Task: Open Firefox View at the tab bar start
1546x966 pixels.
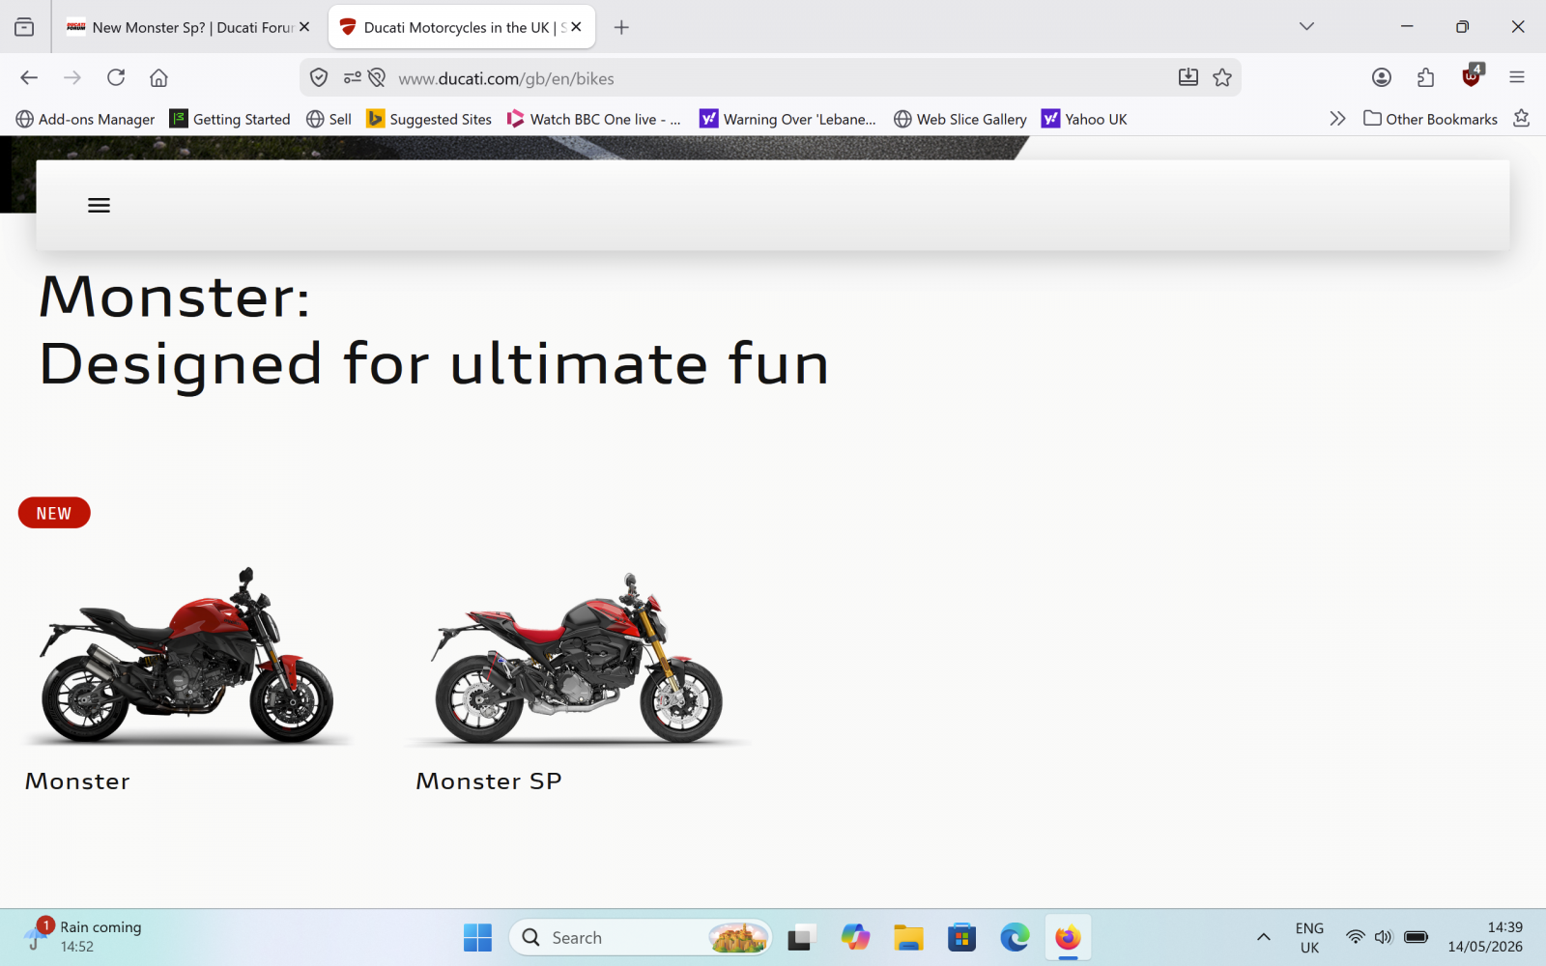Action: tap(24, 27)
